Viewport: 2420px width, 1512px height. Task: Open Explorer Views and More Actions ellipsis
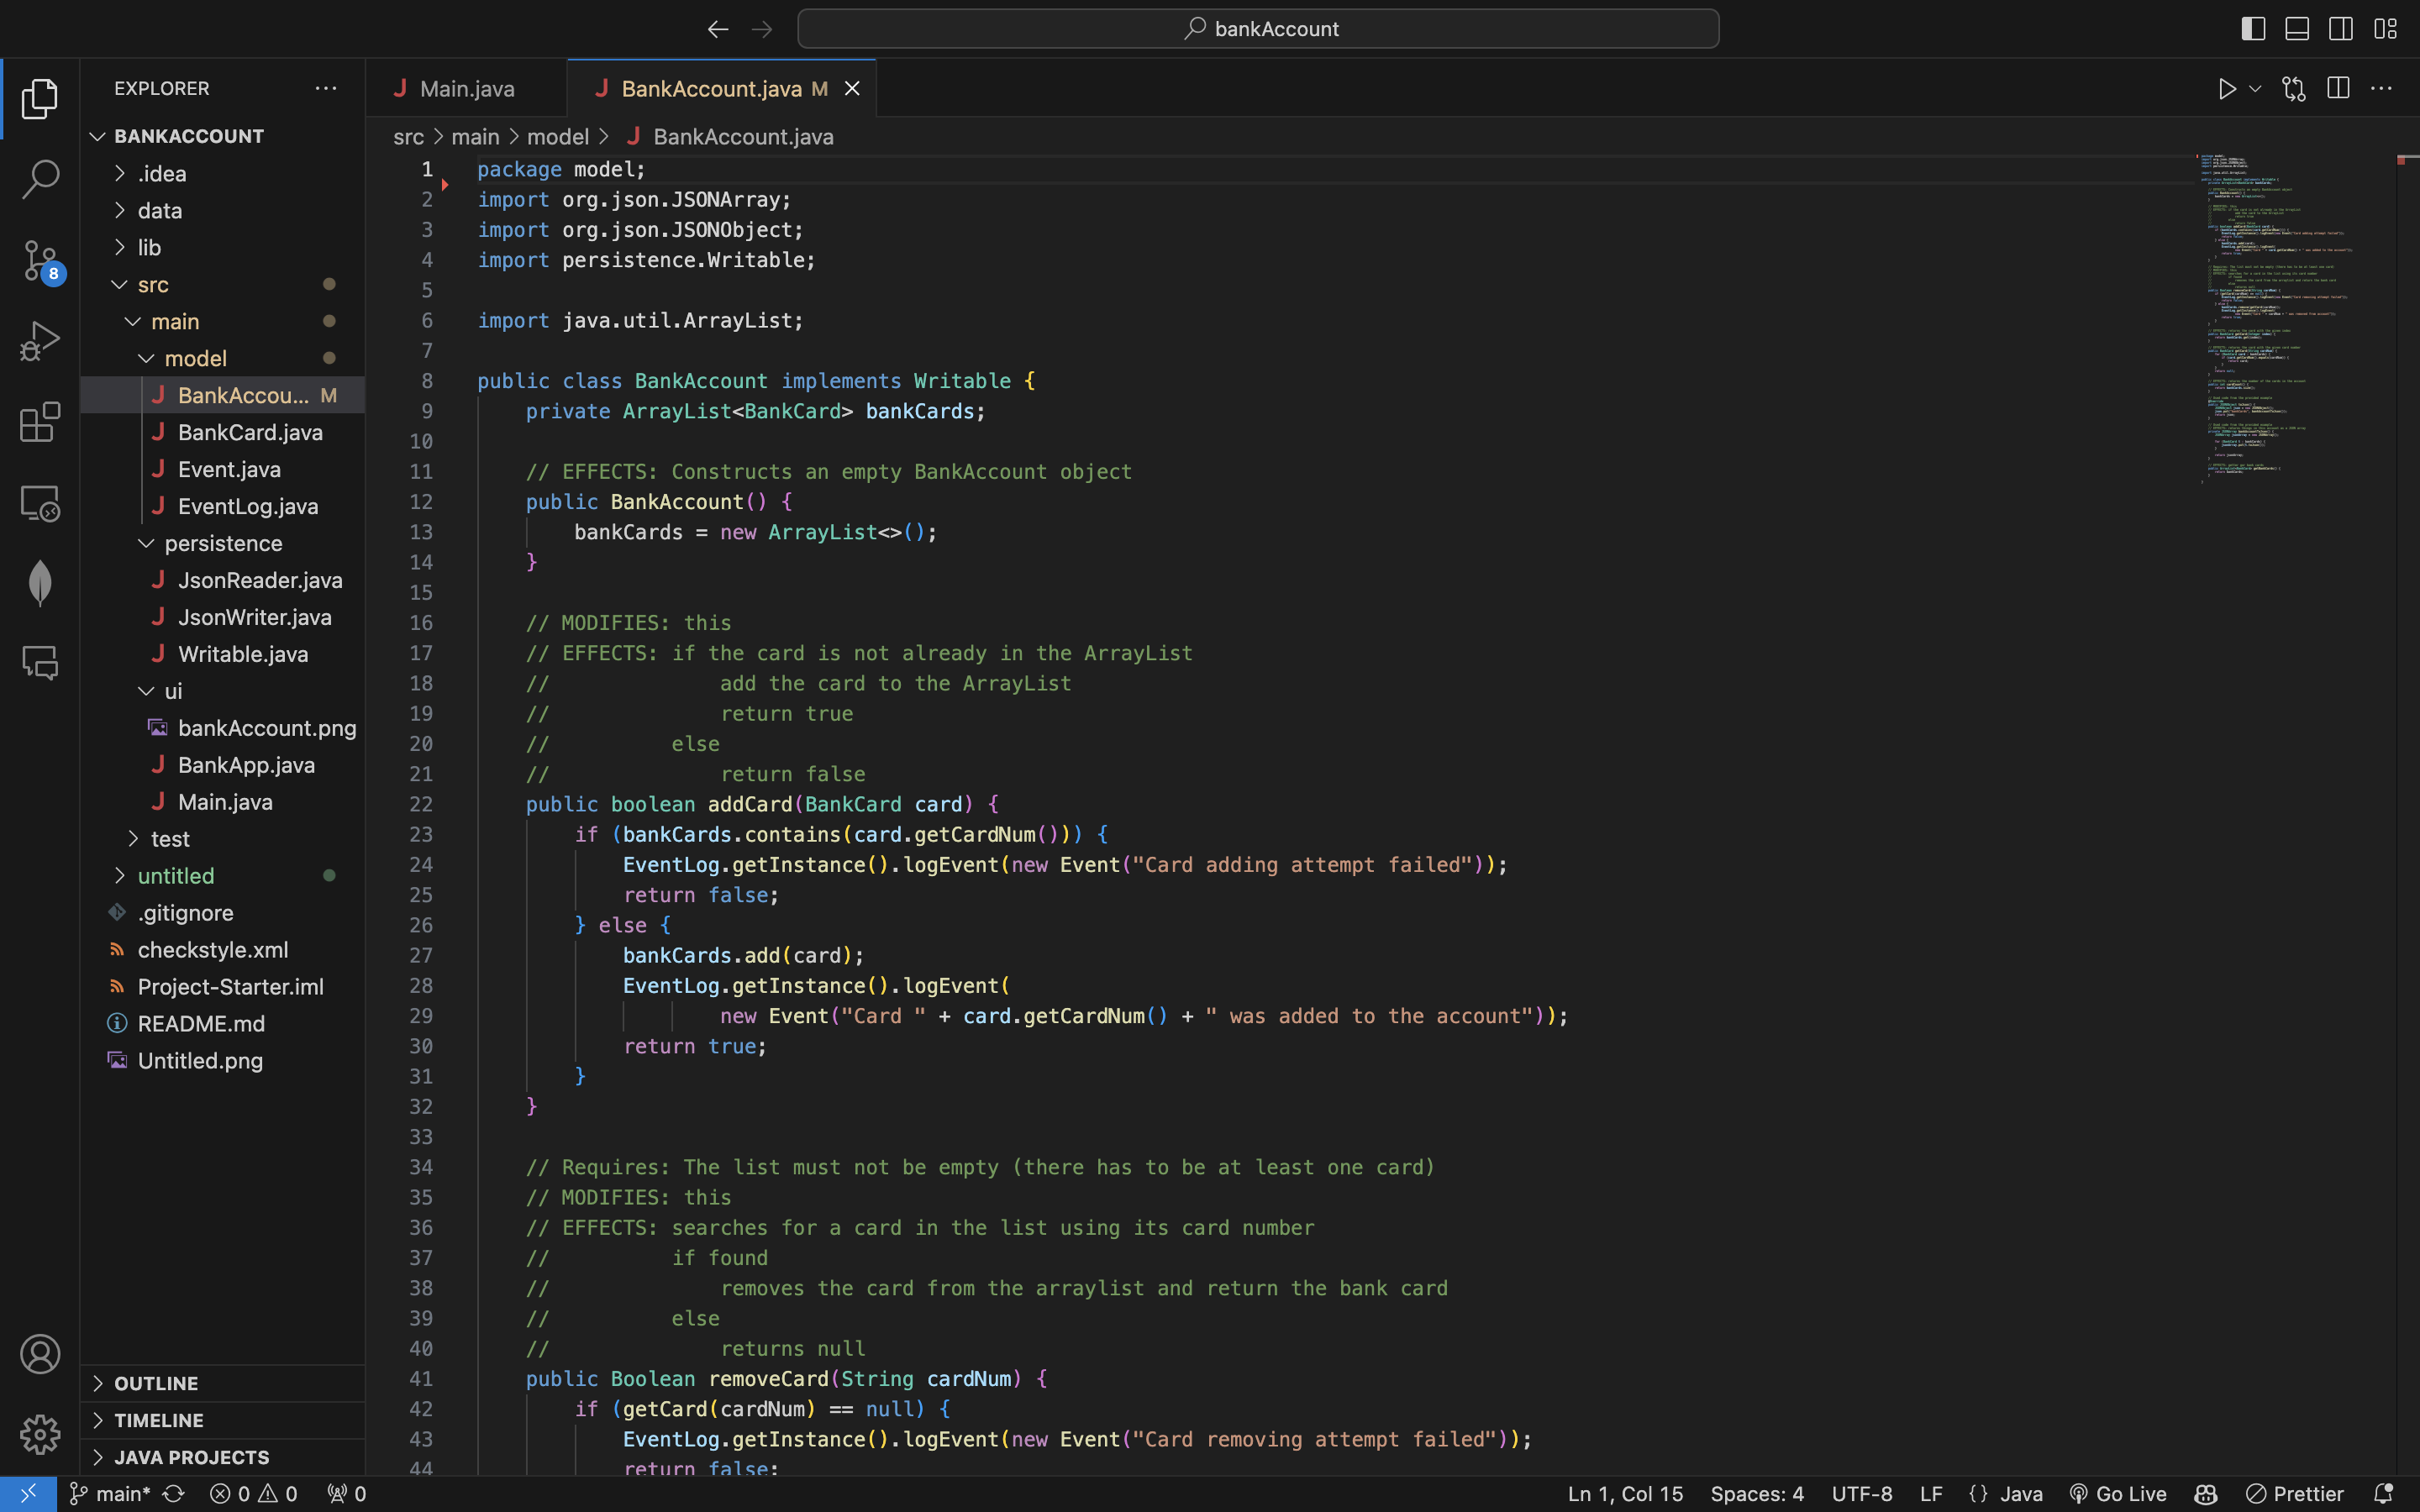(326, 88)
